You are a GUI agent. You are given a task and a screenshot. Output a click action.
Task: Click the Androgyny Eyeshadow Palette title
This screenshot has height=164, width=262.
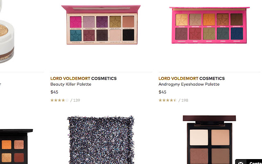point(189,84)
